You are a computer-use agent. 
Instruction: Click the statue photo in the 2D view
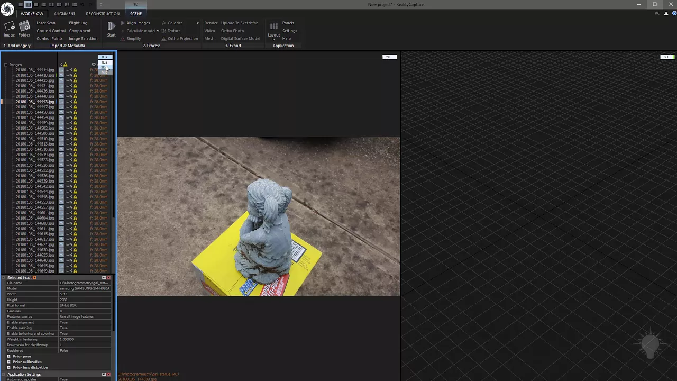click(x=259, y=216)
